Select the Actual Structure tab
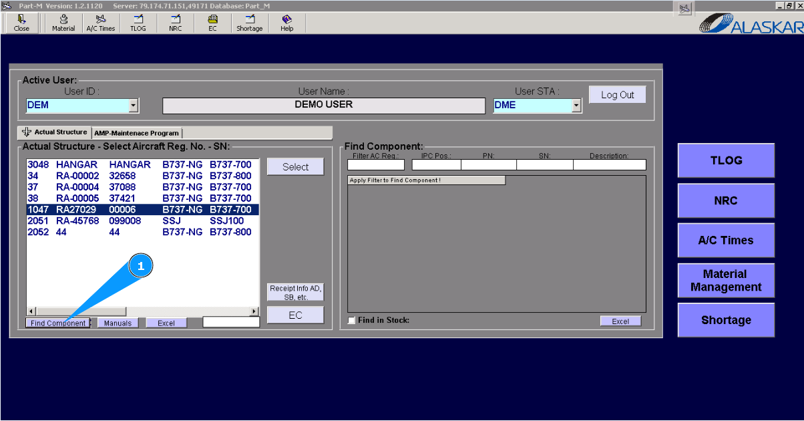Screen dimensions: 804x421 [x=55, y=132]
